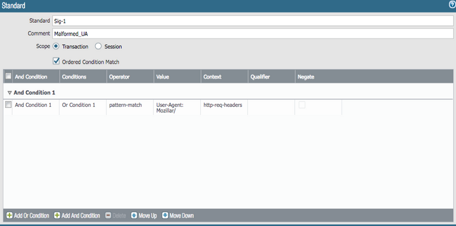Toggle the Negate checkbox for Or Condition 1
Screen dimensions: 456x226
point(302,105)
